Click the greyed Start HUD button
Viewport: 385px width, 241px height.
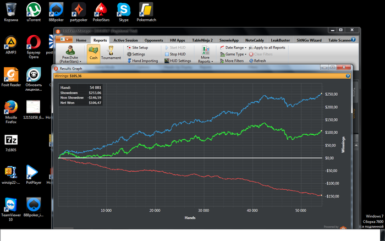[x=175, y=47]
